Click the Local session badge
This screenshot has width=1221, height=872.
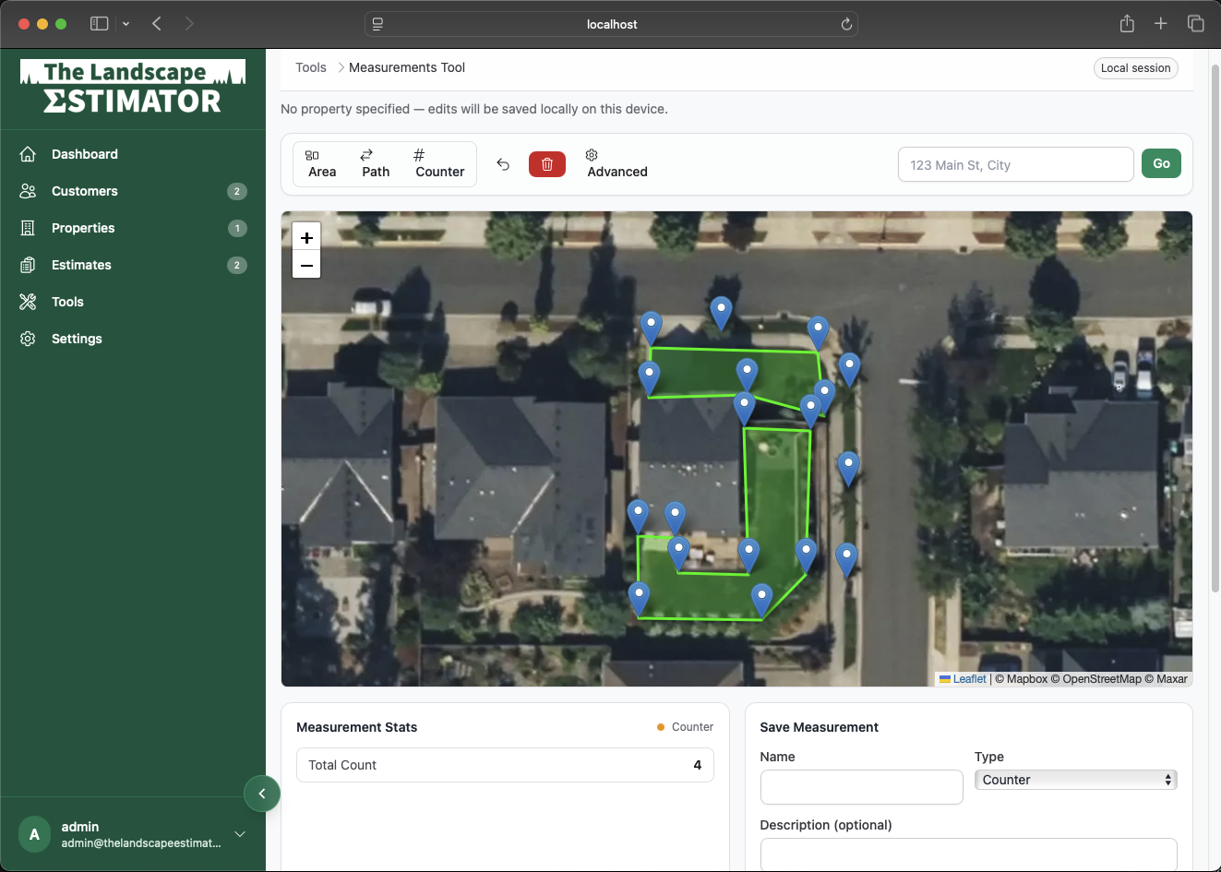(x=1135, y=67)
